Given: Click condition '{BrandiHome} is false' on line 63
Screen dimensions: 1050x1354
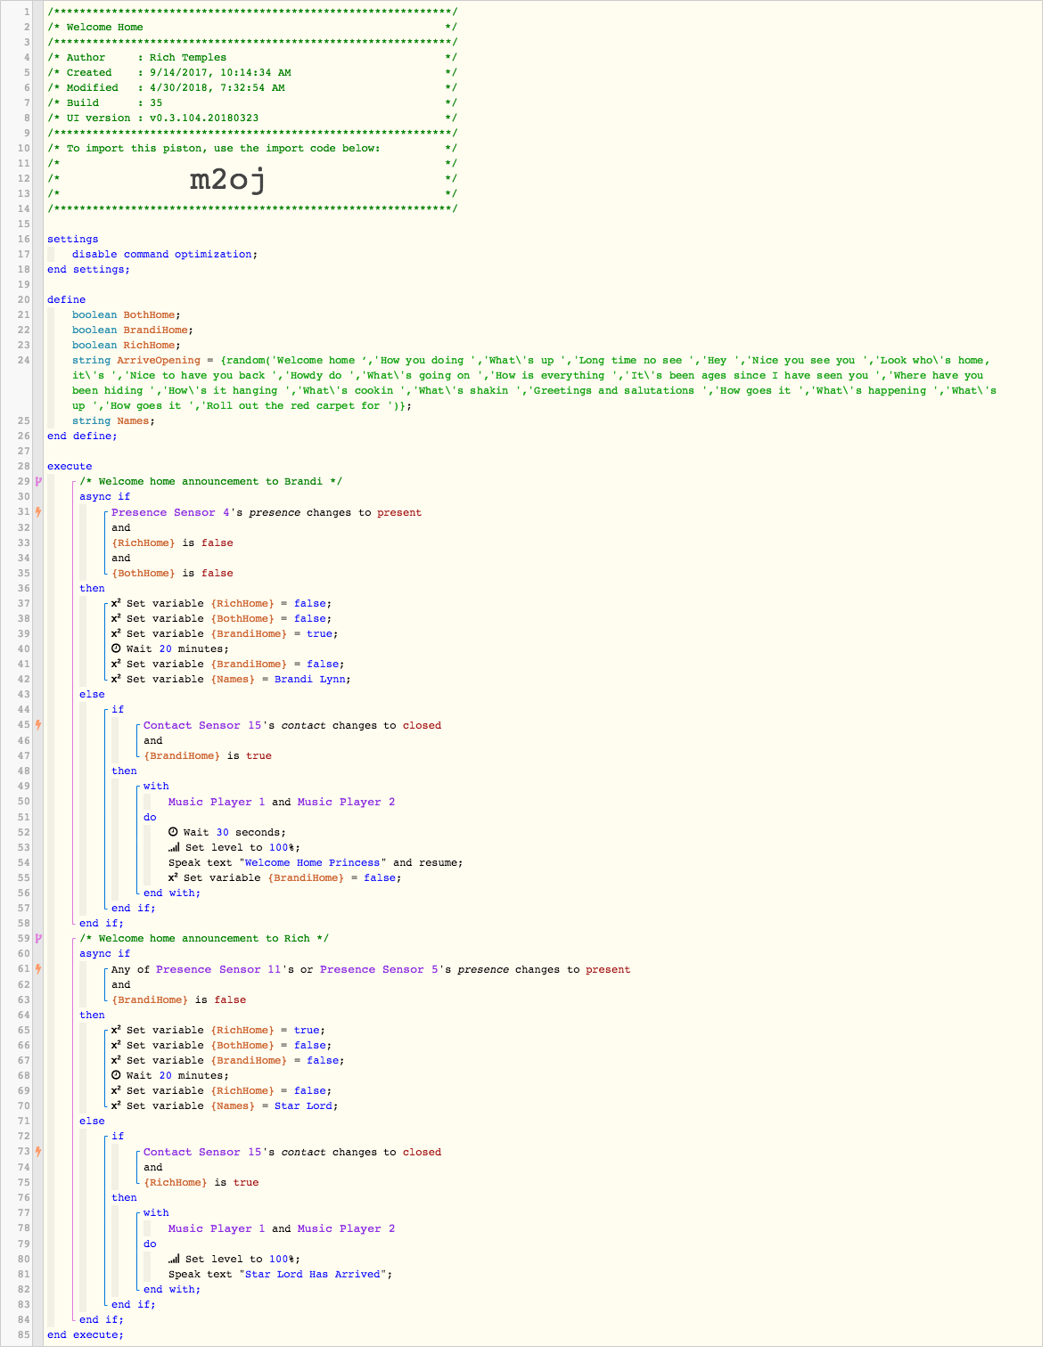Looking at the screenshot, I should pos(178,999).
